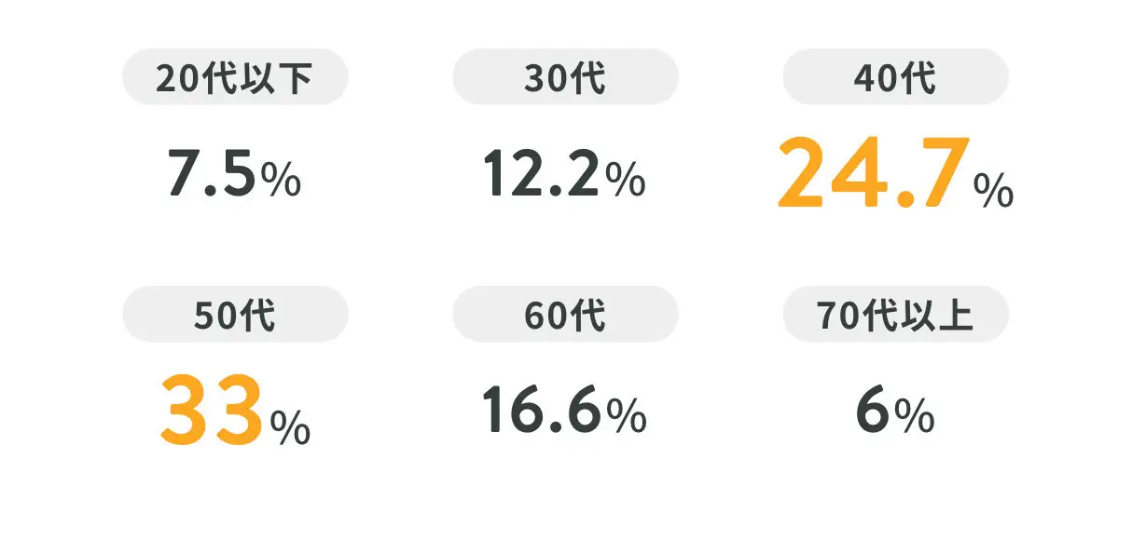Click the percent symbol after the 6
The image size is (1132, 540).
click(x=915, y=418)
